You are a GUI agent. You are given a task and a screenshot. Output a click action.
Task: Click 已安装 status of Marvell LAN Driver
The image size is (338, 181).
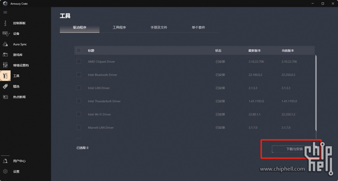pyautogui.click(x=220, y=128)
